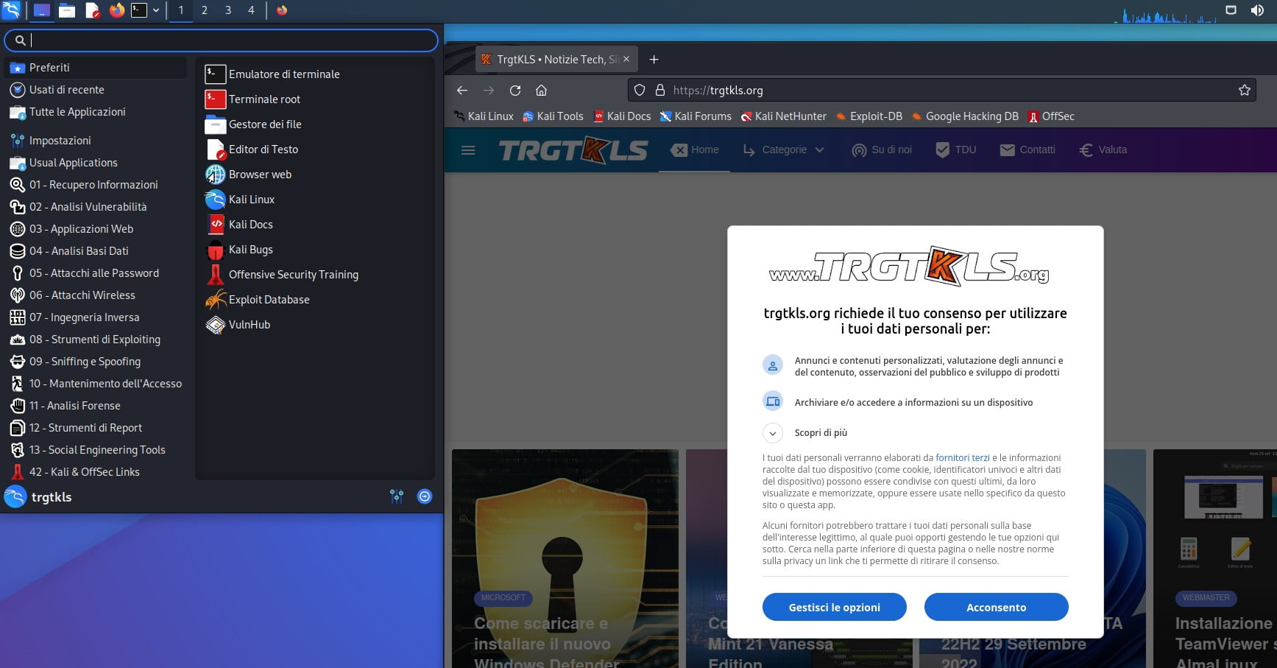Open the VulnHub shortcut
The width and height of the screenshot is (1277, 668).
[x=248, y=324]
